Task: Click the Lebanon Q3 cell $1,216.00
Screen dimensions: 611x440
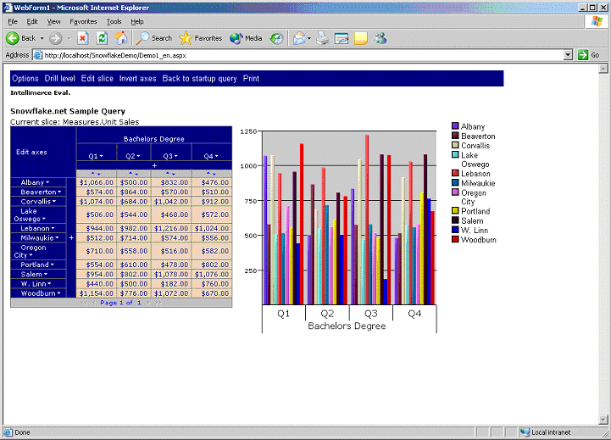Action: tap(171, 228)
